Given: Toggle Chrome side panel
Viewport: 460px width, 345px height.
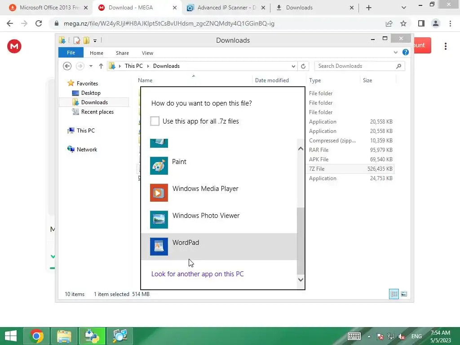Looking at the screenshot, I should click(x=421, y=23).
